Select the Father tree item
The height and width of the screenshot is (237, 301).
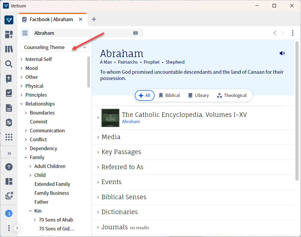41,202
